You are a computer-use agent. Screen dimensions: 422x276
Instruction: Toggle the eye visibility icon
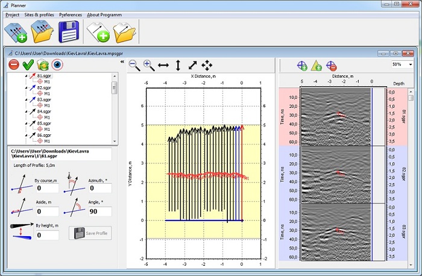pyautogui.click(x=57, y=65)
